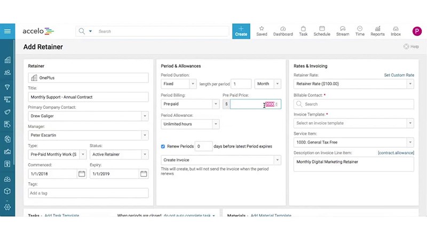Click the Create button
The height and width of the screenshot is (240, 427).
(241, 31)
